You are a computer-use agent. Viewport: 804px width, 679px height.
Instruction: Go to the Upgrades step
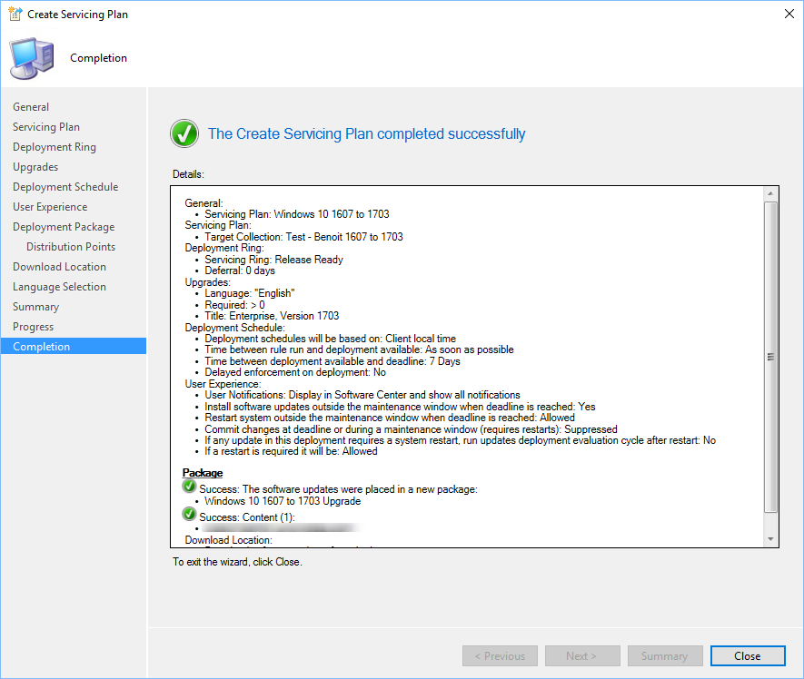35,167
